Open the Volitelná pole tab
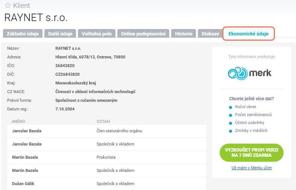The width and height of the screenshot is (296, 190). tap(97, 34)
